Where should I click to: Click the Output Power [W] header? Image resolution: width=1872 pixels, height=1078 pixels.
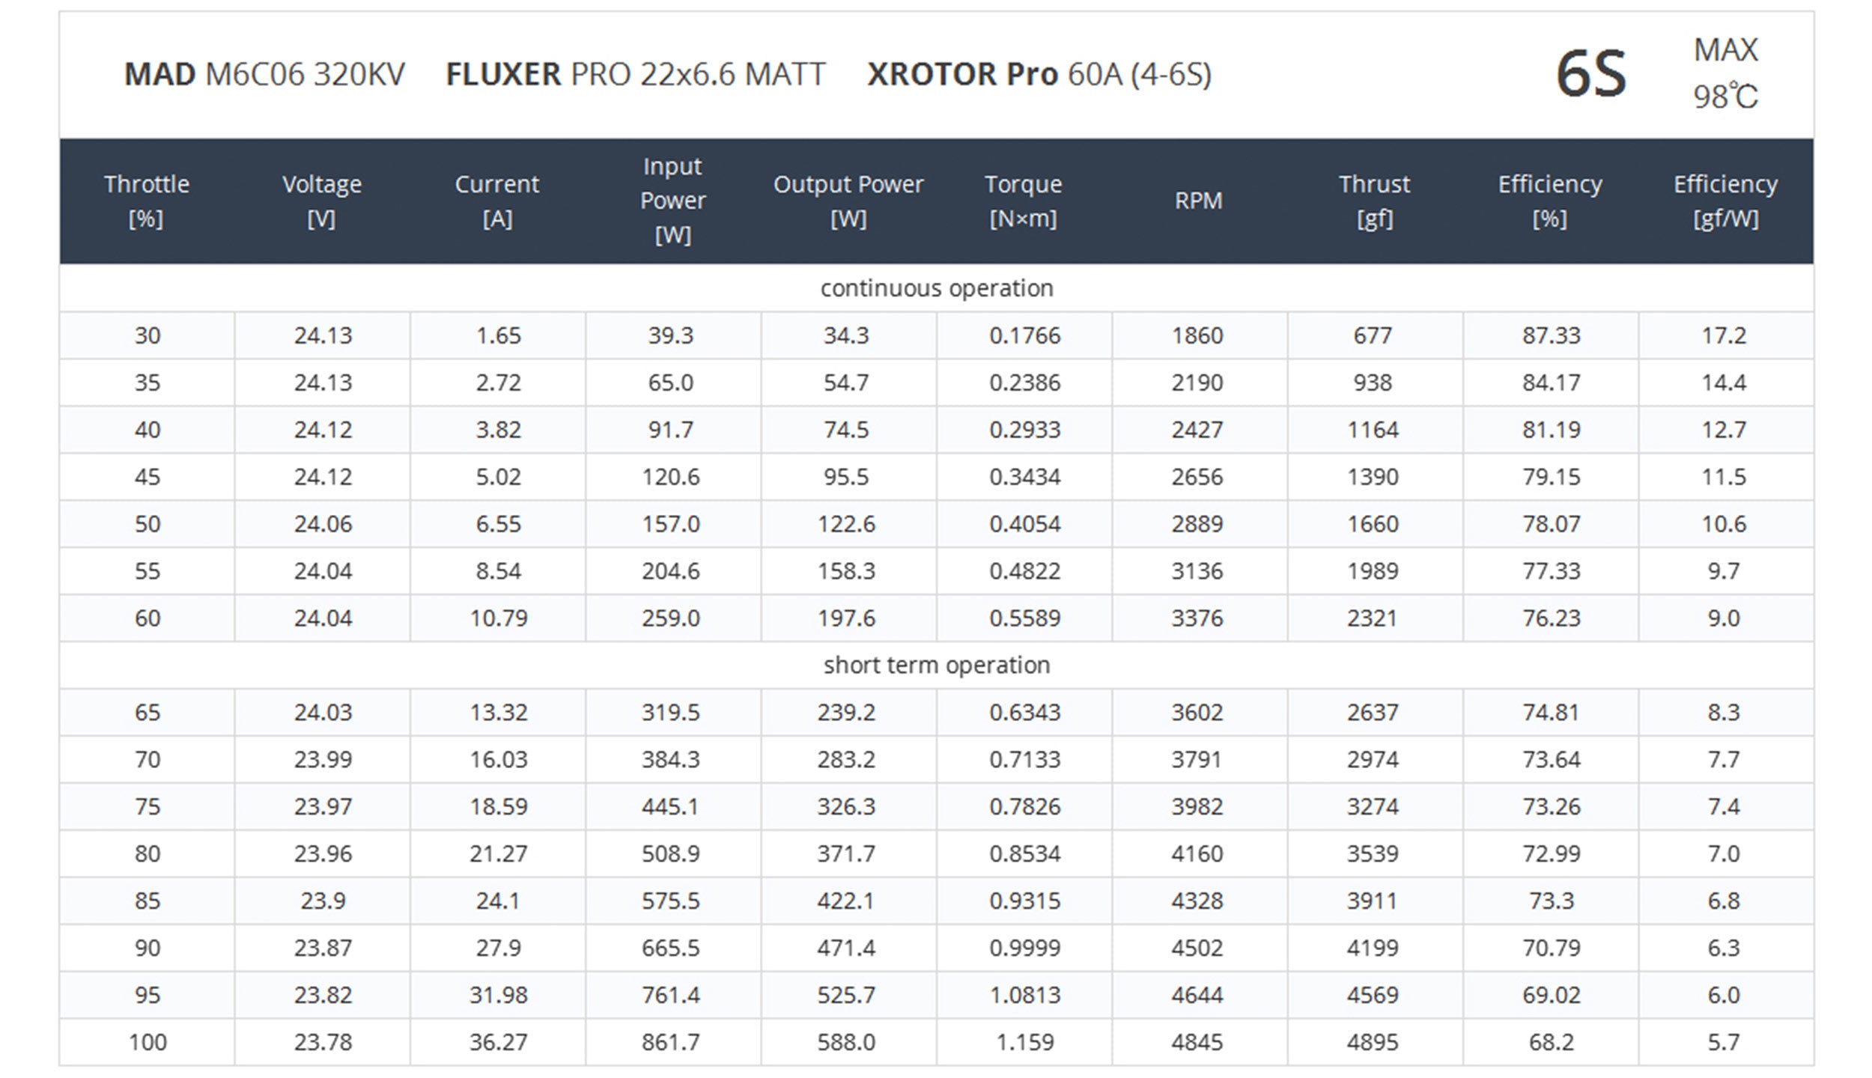pyautogui.click(x=848, y=201)
